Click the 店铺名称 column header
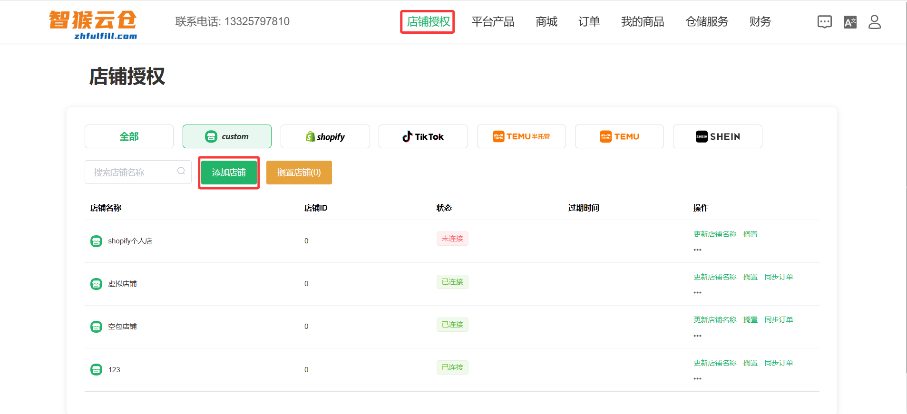 [106, 208]
